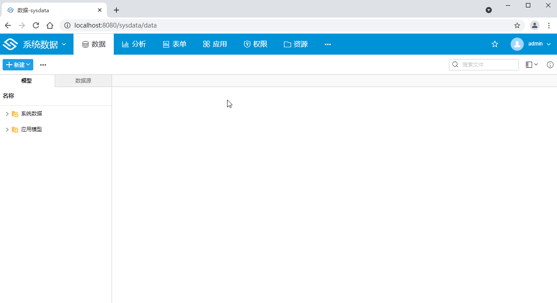Open the more options ellipsis beside 新建
The width and height of the screenshot is (557, 303).
[x=43, y=65]
